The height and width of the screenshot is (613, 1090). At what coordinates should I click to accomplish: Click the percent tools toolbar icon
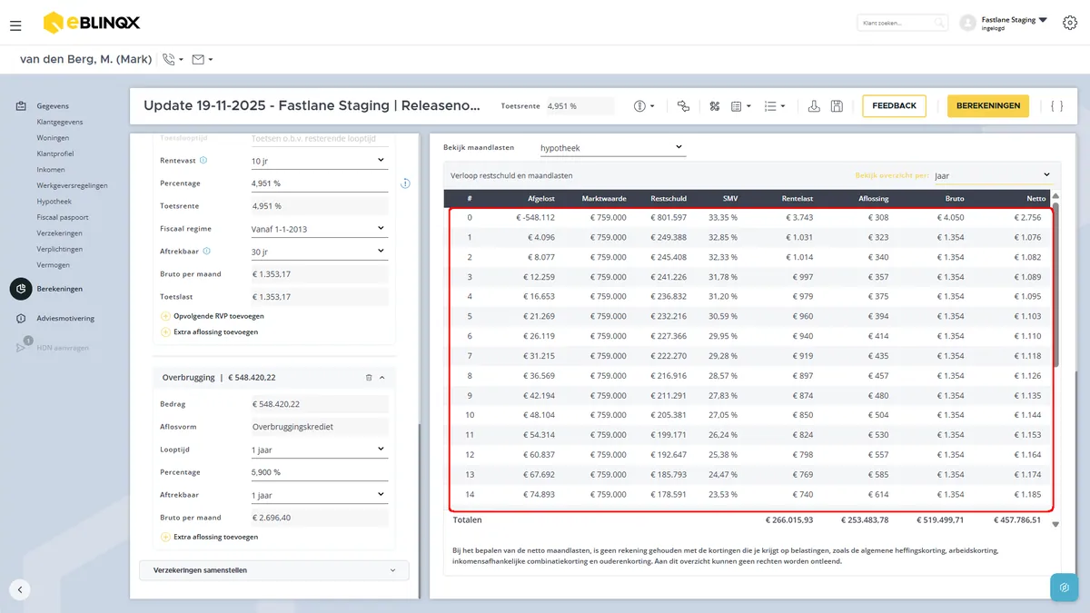[714, 106]
